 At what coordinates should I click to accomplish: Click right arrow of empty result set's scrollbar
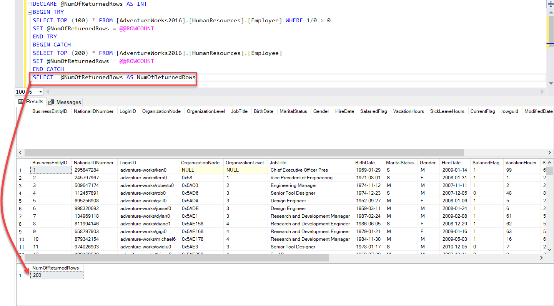550,152
